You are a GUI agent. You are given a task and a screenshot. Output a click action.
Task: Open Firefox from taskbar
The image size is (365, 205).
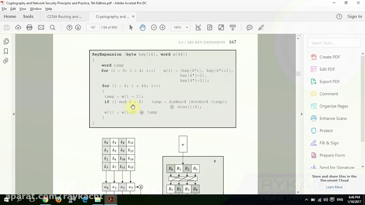point(58,200)
